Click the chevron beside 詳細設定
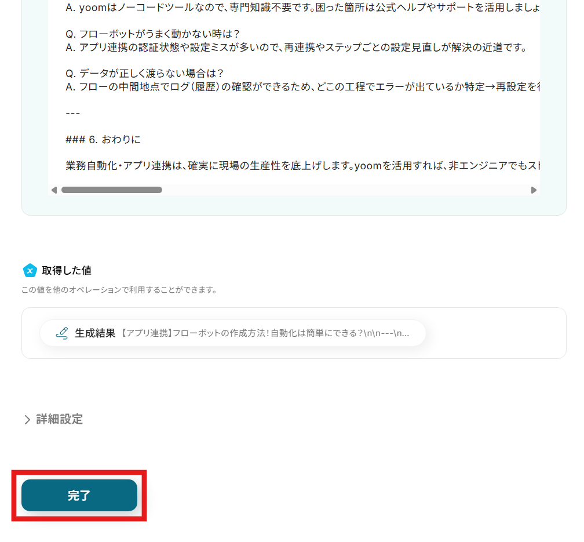This screenshot has height=542, width=584. coord(27,419)
